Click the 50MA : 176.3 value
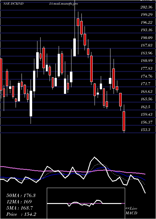The image size is (156, 219). click(x=21, y=196)
